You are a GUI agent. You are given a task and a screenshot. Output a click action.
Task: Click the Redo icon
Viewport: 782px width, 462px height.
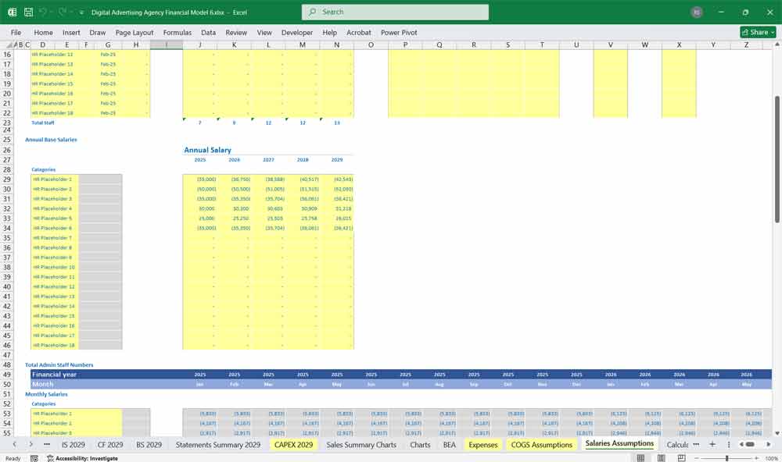point(61,12)
